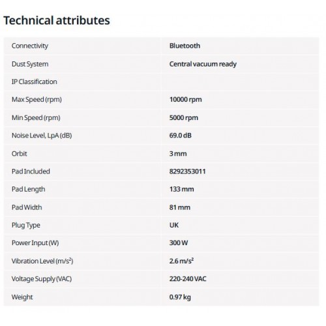Click the 69.0 dB value
The image size is (326, 326).
[x=181, y=136]
